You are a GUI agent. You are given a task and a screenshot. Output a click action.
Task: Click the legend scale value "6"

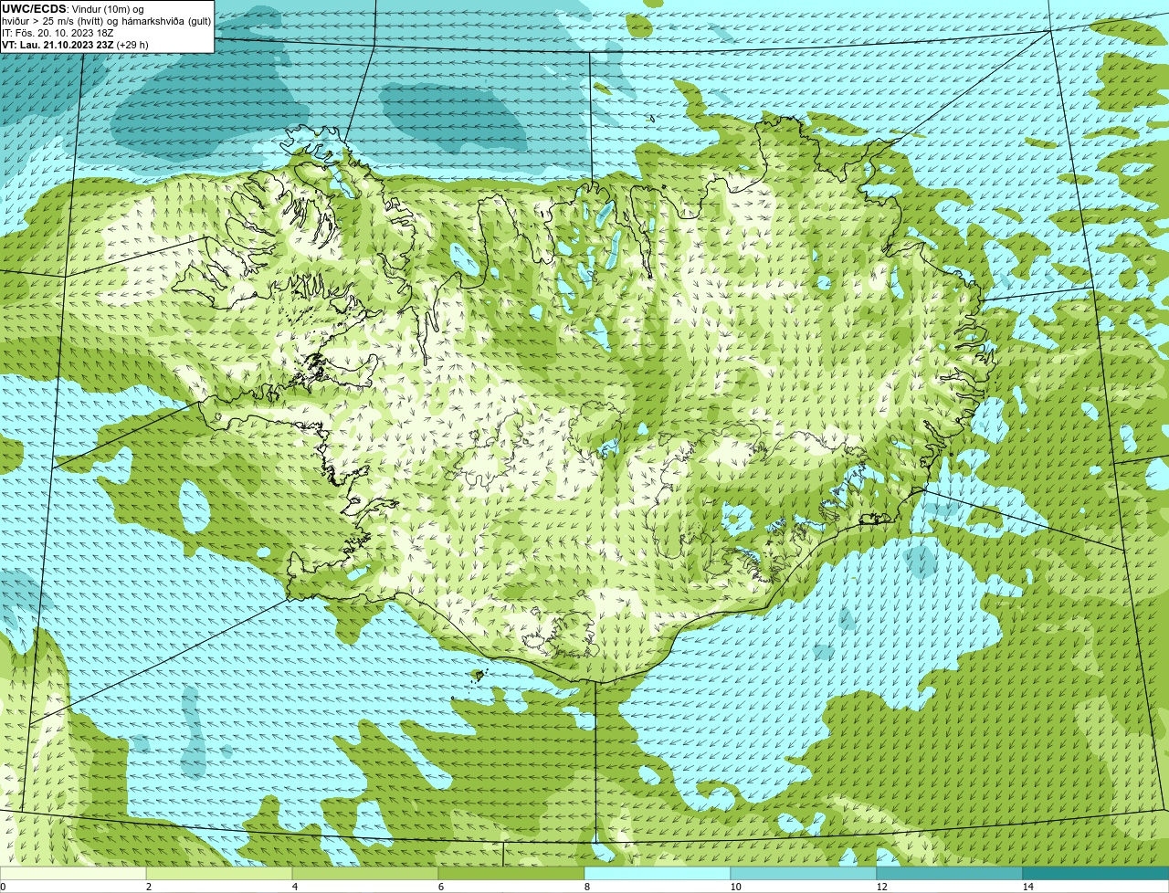pos(440,887)
